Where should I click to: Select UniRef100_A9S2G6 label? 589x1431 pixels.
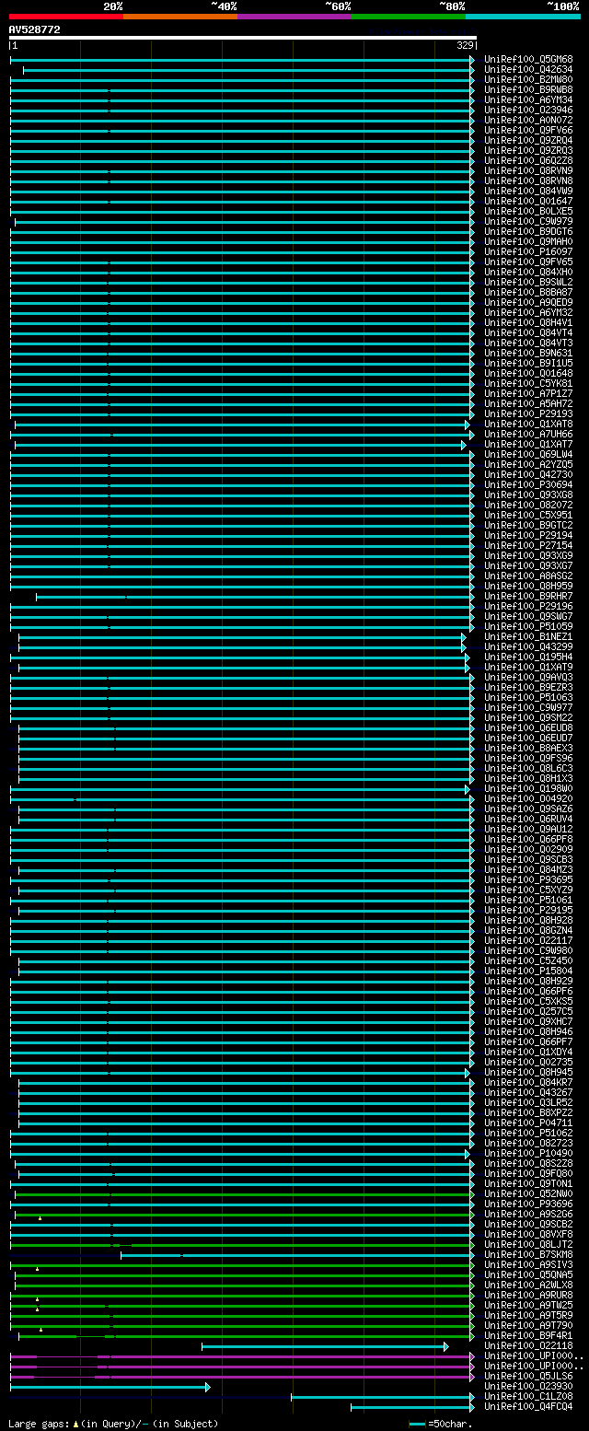pyautogui.click(x=528, y=1214)
